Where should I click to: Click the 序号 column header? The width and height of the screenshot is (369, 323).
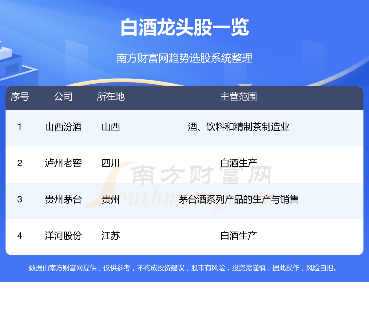click(x=20, y=97)
